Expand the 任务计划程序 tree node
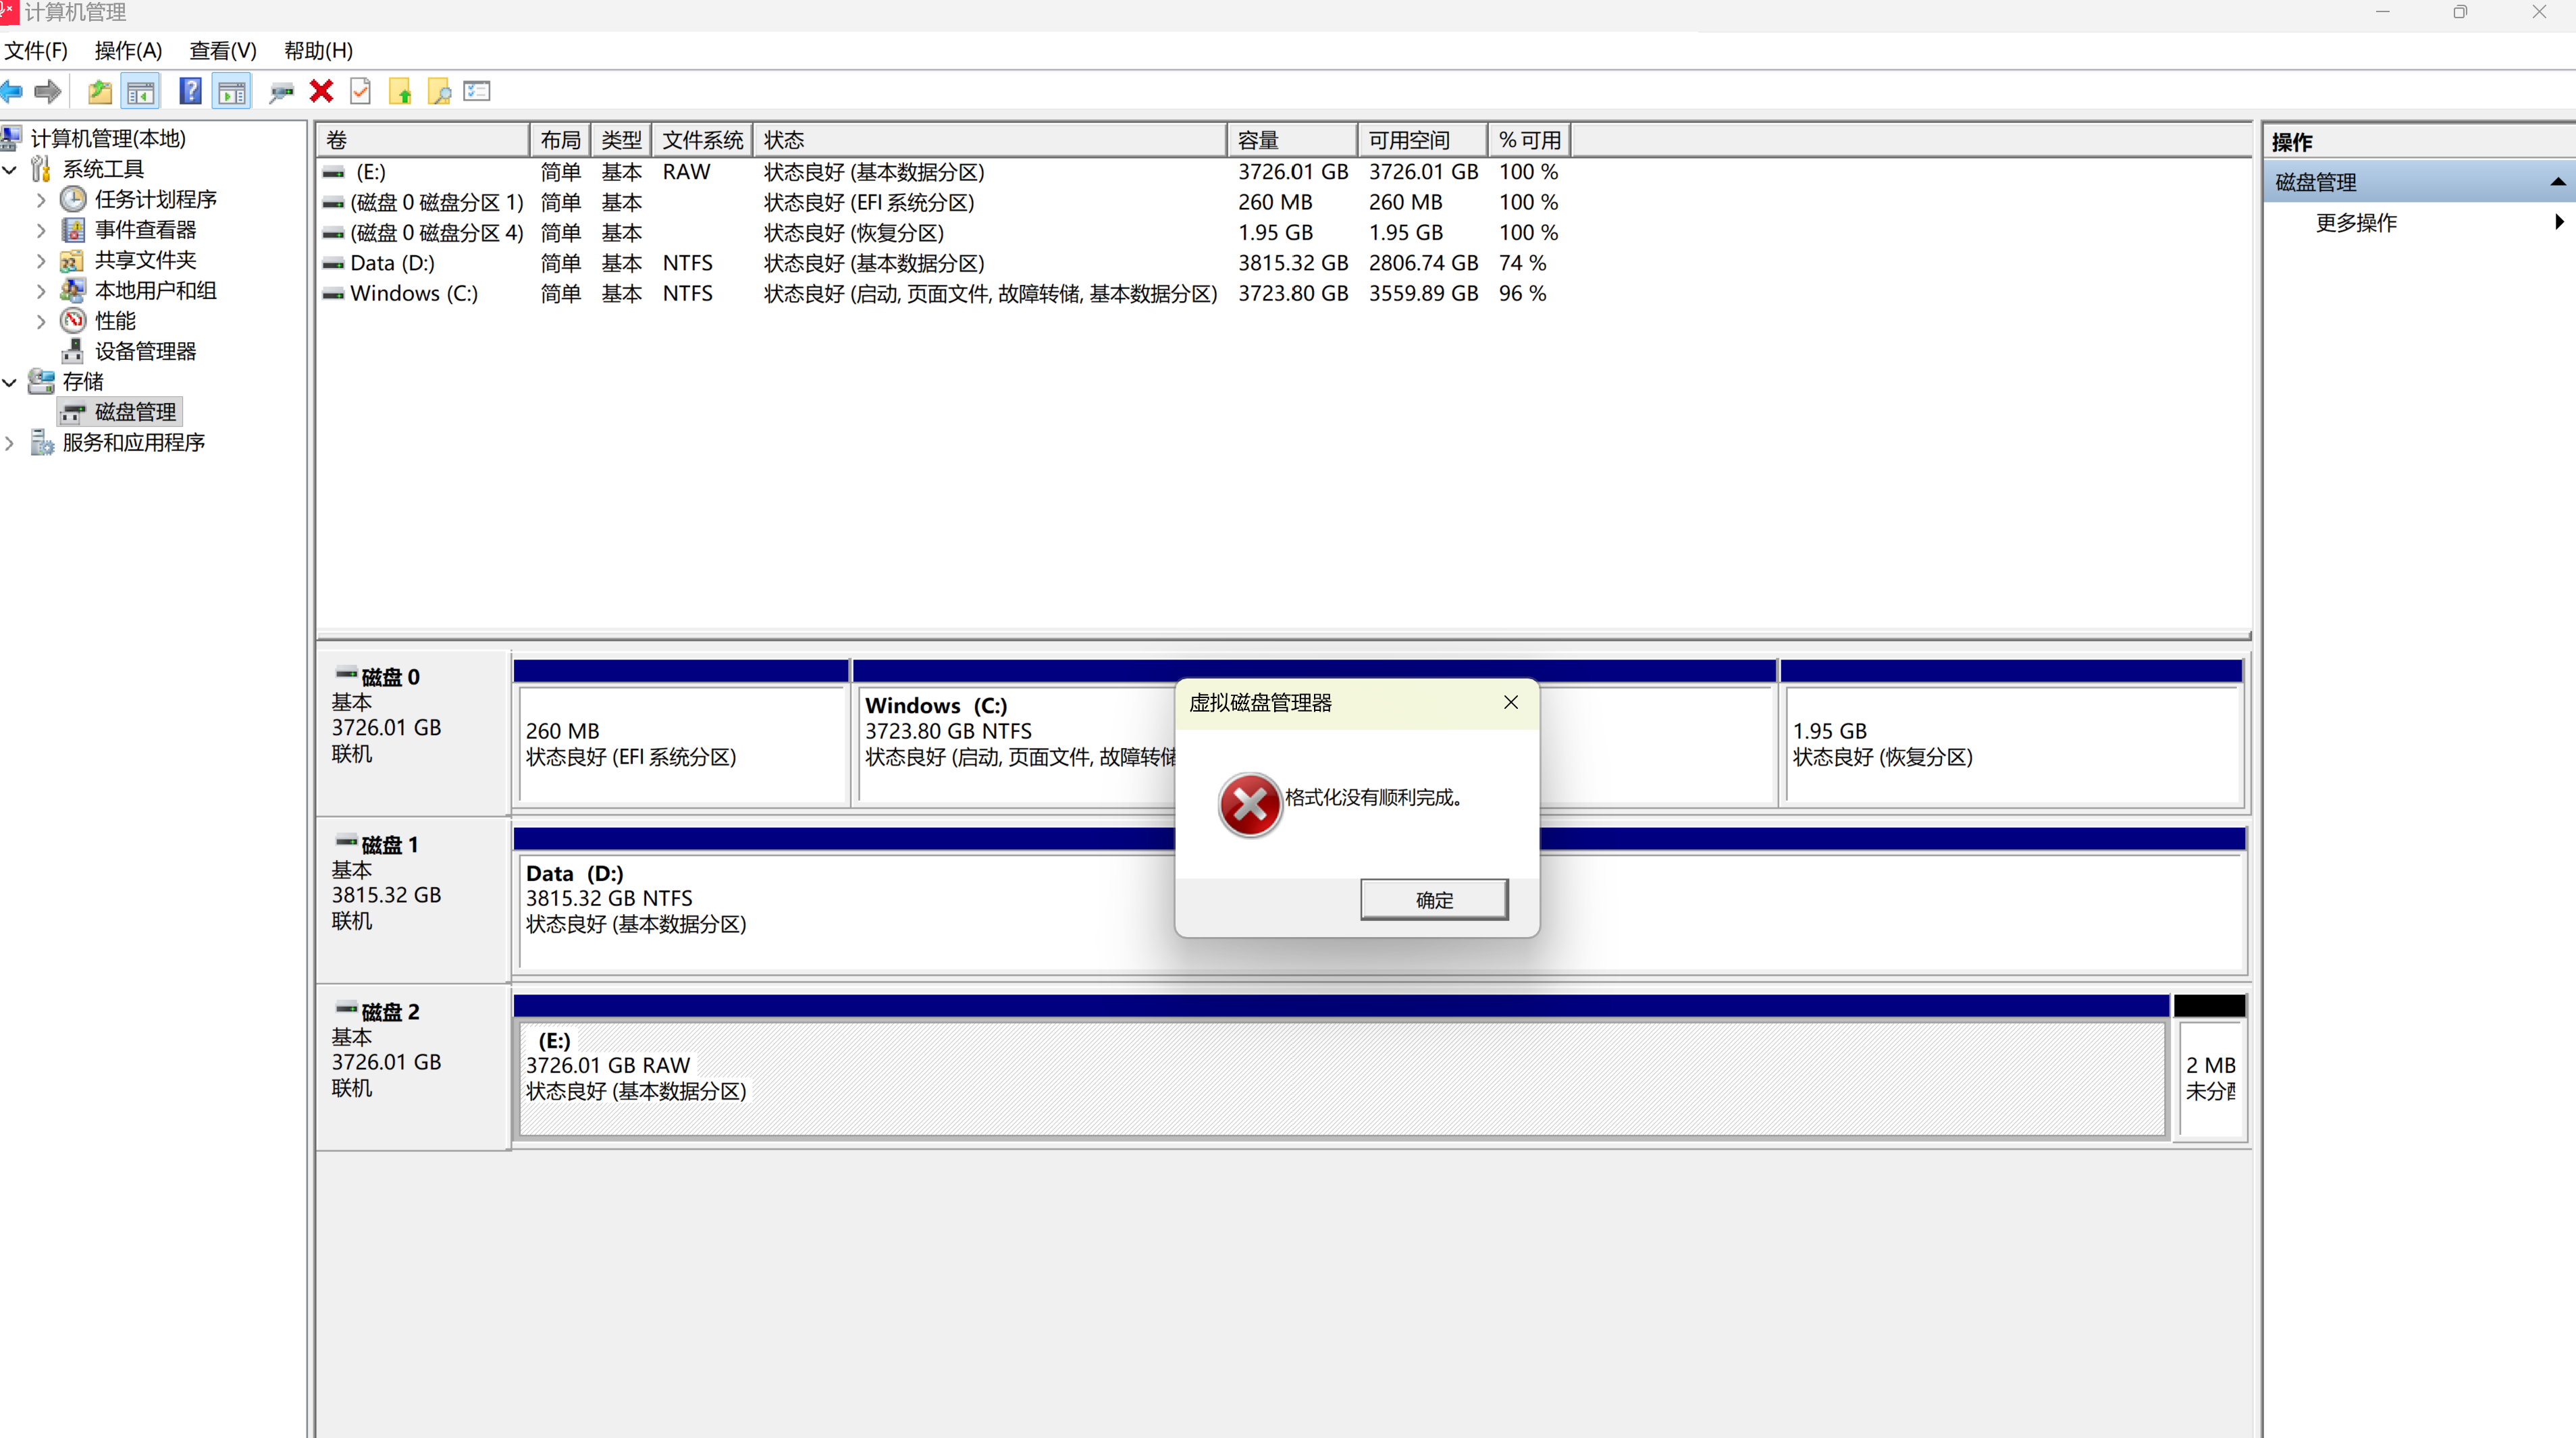 click(x=41, y=200)
